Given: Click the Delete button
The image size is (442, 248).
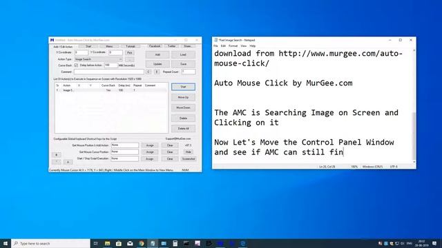Looking at the screenshot, I should click(183, 118).
